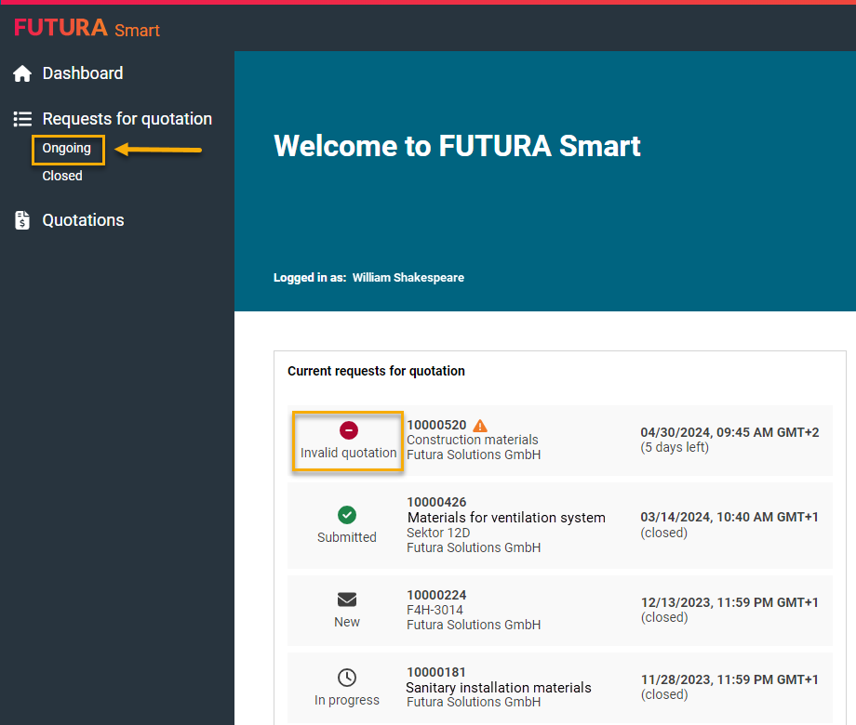The image size is (856, 725).
Task: Click the 04/30/2024 deadline for request 10000520
Action: [x=729, y=432]
